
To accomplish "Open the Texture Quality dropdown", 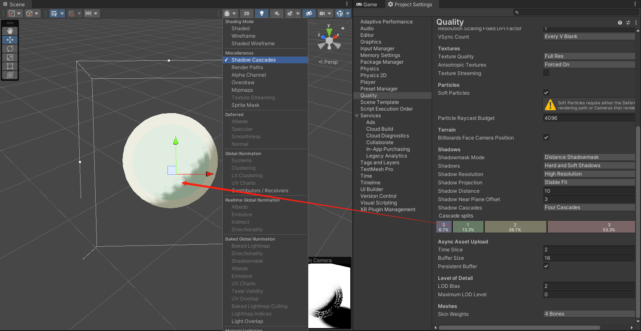I will pyautogui.click(x=589, y=56).
